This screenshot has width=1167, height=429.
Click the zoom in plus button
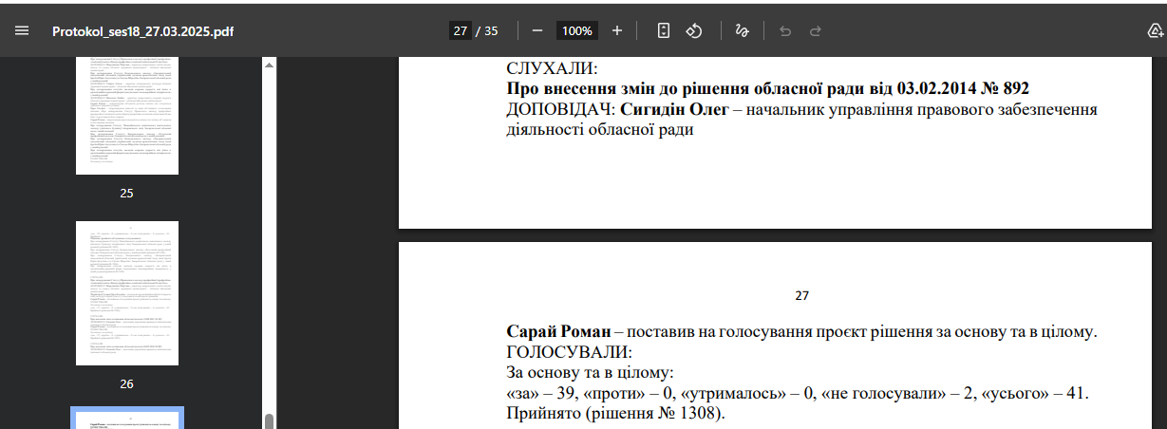click(x=617, y=30)
